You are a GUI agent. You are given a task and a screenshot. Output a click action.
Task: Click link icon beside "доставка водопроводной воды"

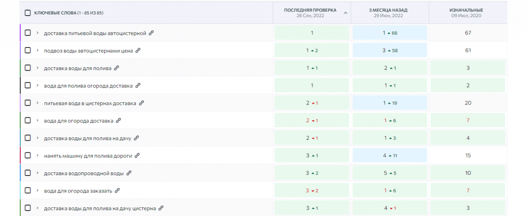coord(129,173)
